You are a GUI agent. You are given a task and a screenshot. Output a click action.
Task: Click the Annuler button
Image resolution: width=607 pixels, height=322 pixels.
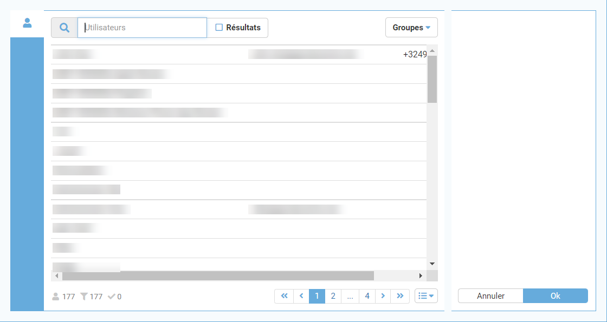(x=490, y=296)
